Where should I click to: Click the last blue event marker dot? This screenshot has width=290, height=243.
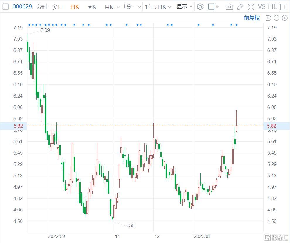pyautogui.click(x=236, y=25)
